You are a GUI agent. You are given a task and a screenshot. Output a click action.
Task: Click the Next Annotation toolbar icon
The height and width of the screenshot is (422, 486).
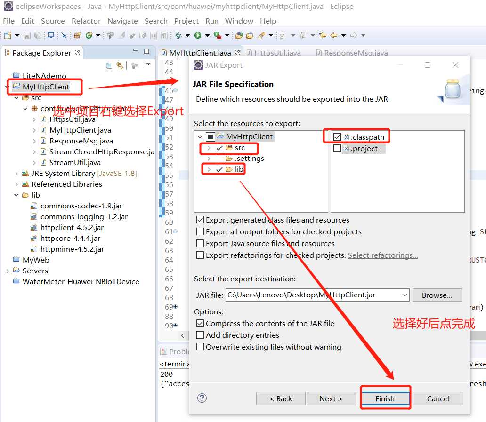(x=283, y=35)
